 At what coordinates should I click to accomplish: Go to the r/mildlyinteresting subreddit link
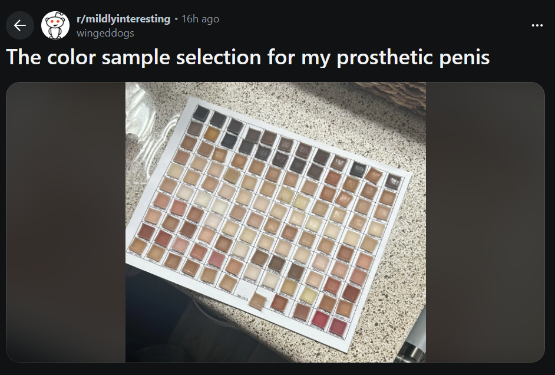[123, 19]
